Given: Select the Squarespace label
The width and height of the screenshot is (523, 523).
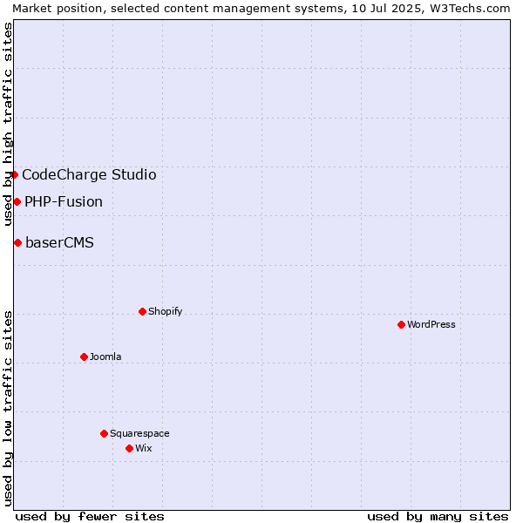Looking at the screenshot, I should pos(139,433).
